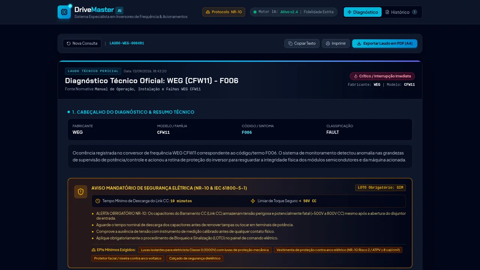Click the Diagnóstico Técnico Oficial title

(x=151, y=81)
